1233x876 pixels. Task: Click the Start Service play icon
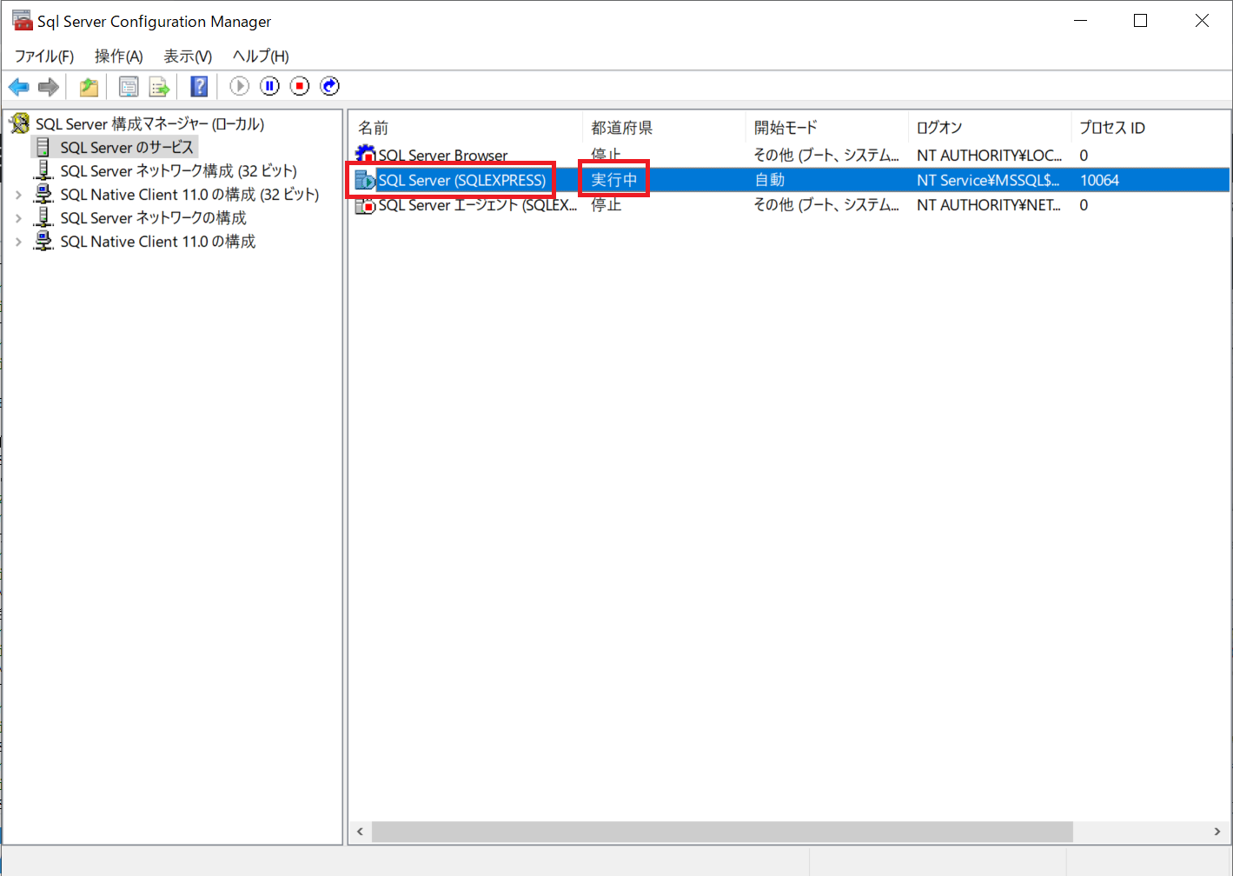pyautogui.click(x=239, y=86)
